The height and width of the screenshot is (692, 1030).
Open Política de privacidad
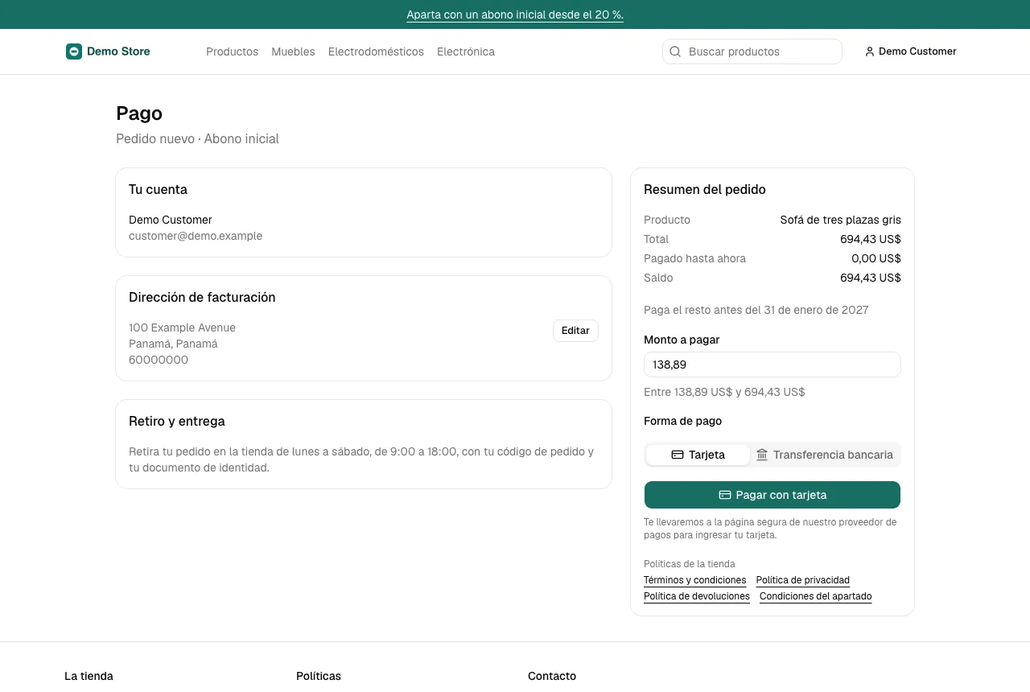[803, 580]
